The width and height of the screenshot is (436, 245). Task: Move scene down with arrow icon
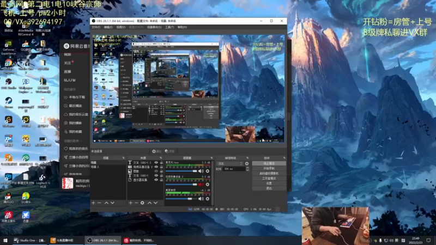tap(112, 203)
